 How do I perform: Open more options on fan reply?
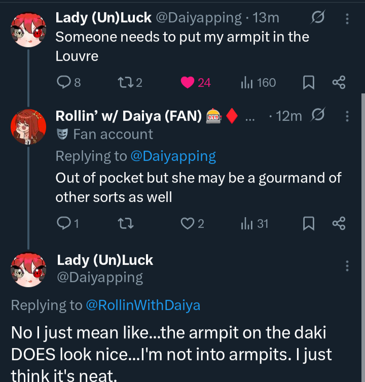347,116
